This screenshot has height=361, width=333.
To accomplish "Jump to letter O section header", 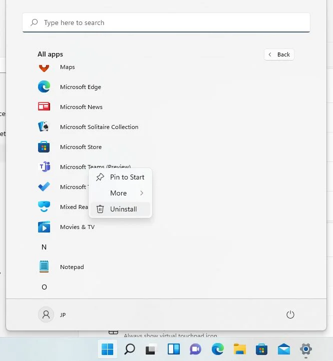I will [x=44, y=287].
